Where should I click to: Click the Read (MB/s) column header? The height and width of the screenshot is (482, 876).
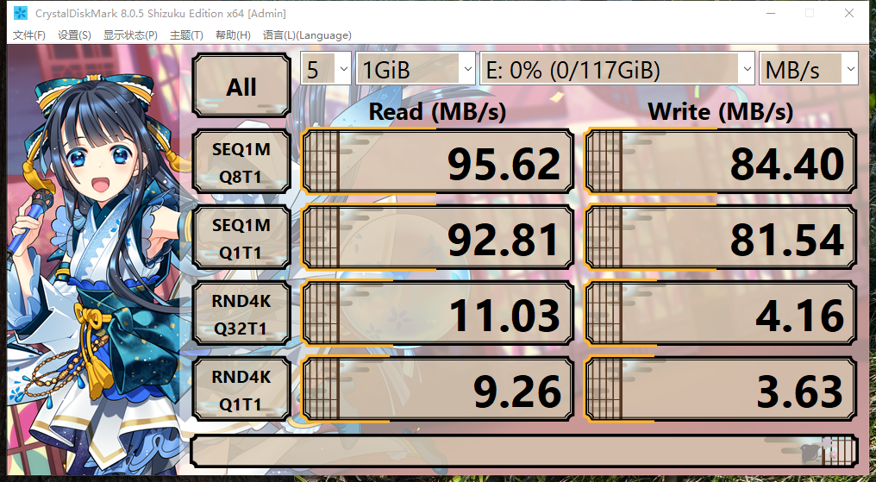tap(437, 112)
